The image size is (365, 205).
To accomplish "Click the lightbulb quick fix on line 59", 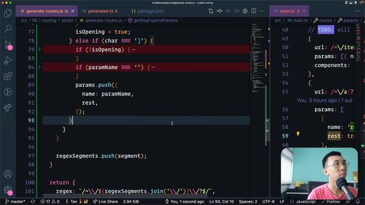I will 298,134.
